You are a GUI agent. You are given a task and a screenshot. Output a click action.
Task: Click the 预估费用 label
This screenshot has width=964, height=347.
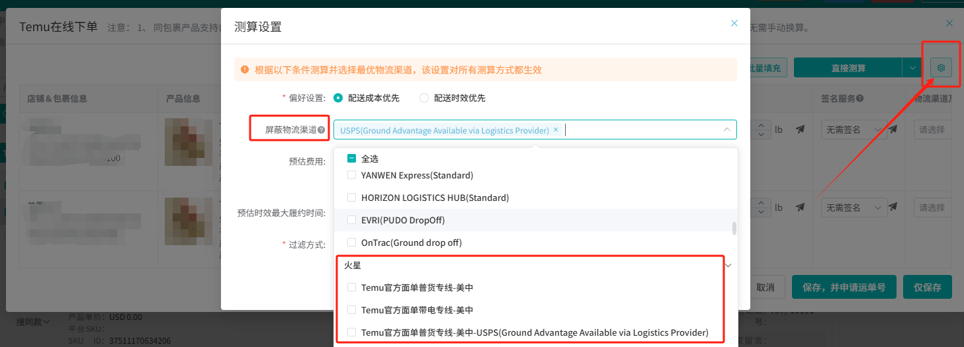pyautogui.click(x=307, y=161)
